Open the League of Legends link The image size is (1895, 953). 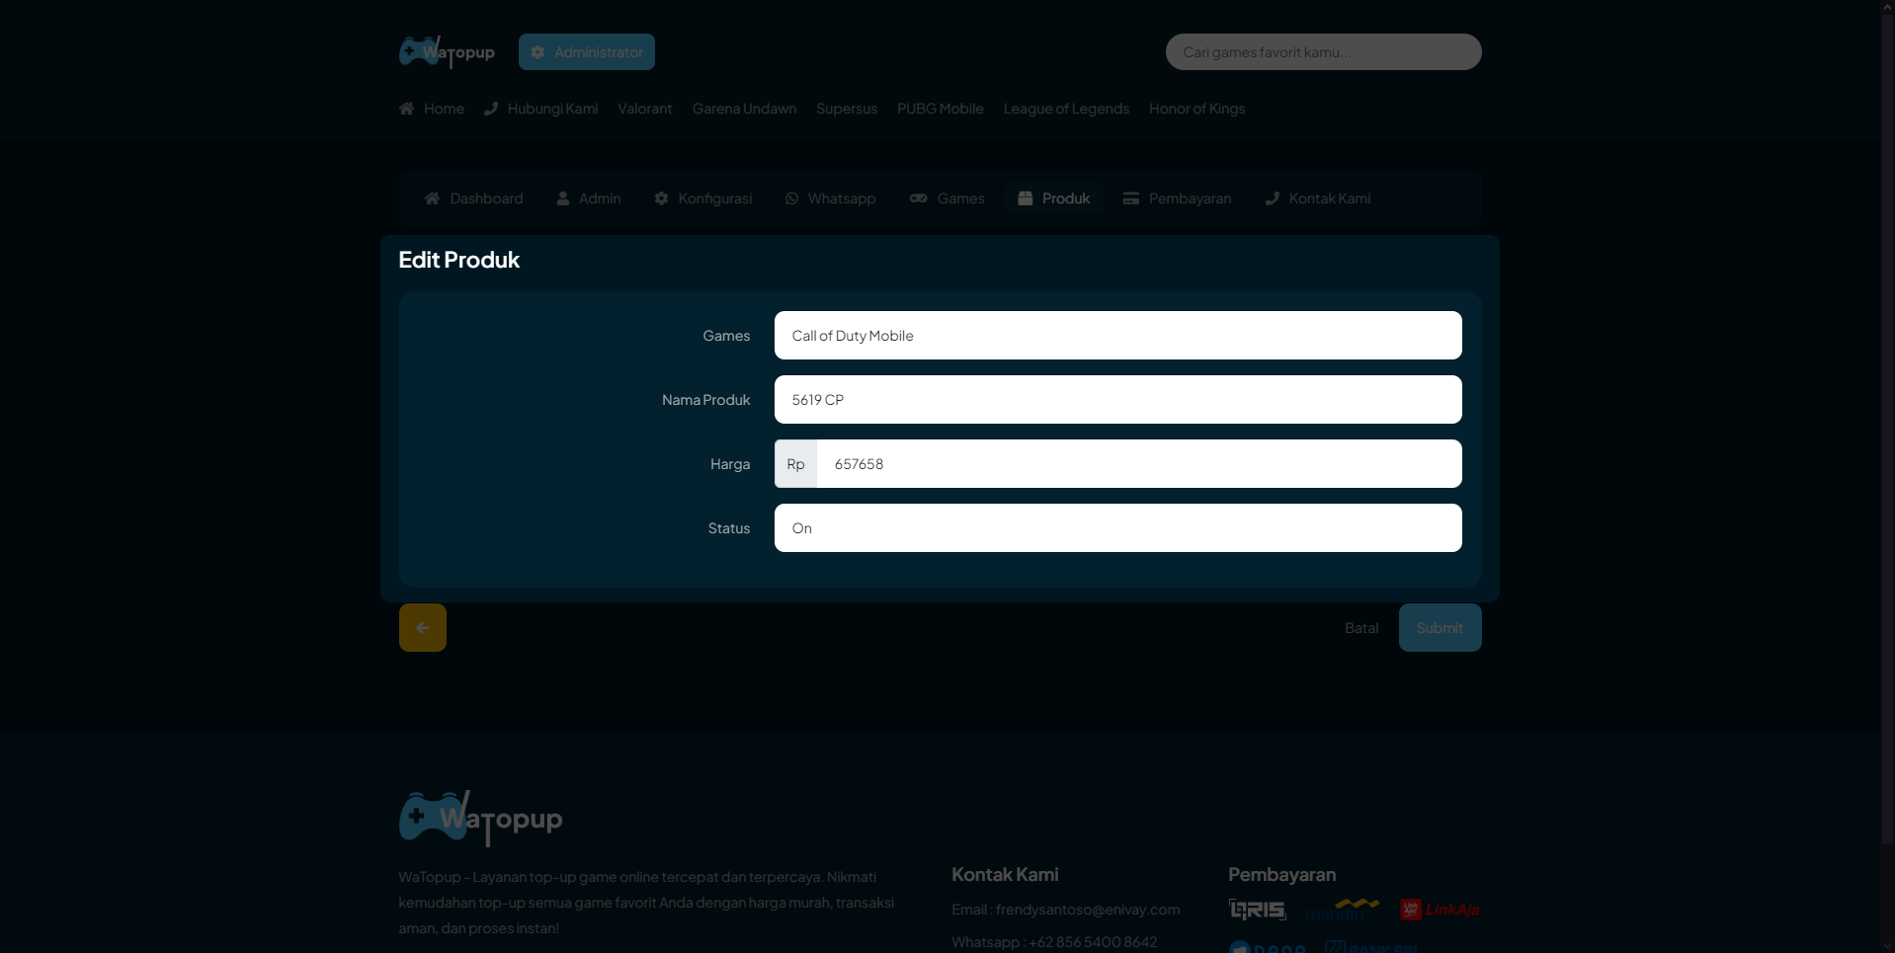click(1066, 109)
